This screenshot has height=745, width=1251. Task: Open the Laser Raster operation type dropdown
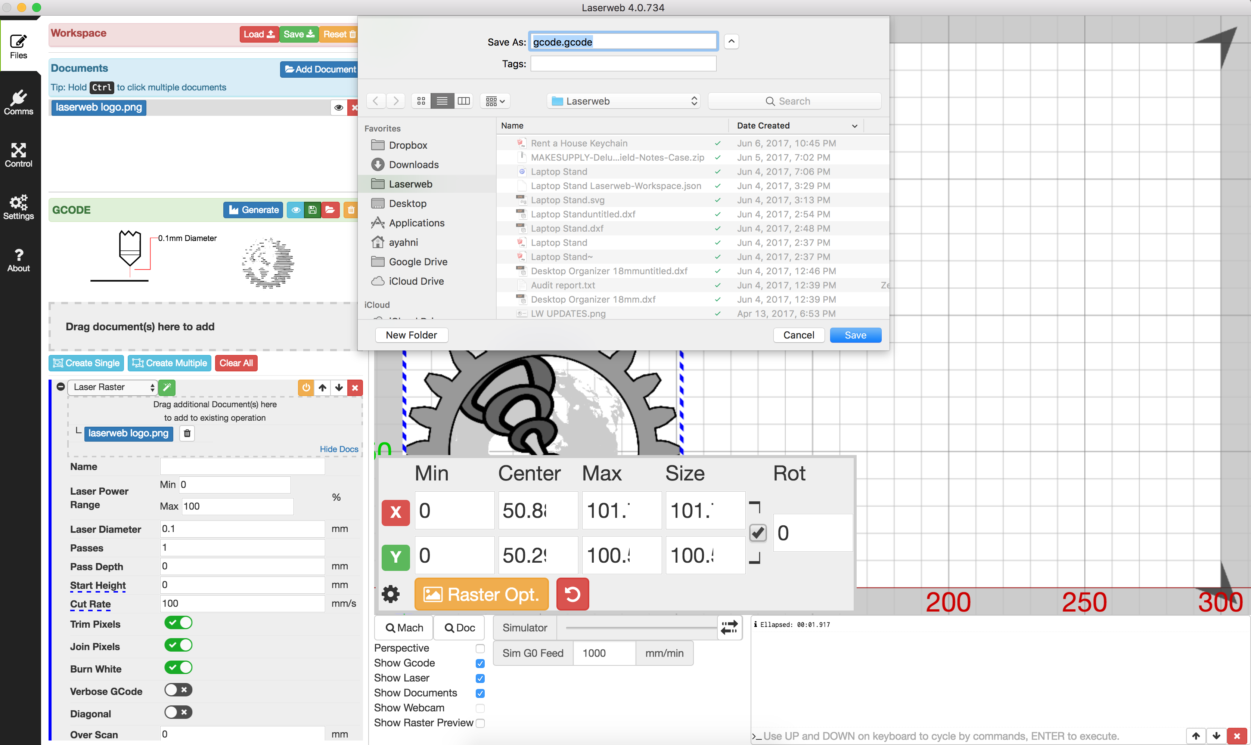tap(112, 387)
